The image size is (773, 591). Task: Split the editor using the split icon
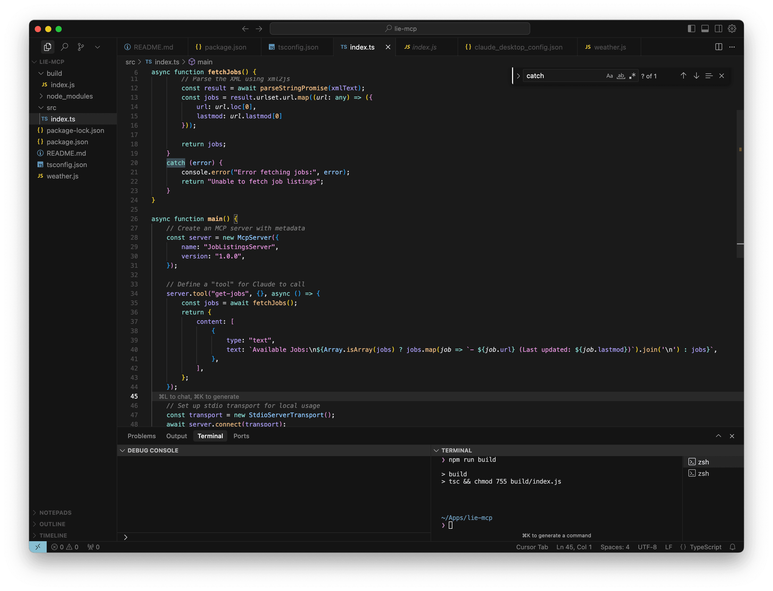[719, 47]
